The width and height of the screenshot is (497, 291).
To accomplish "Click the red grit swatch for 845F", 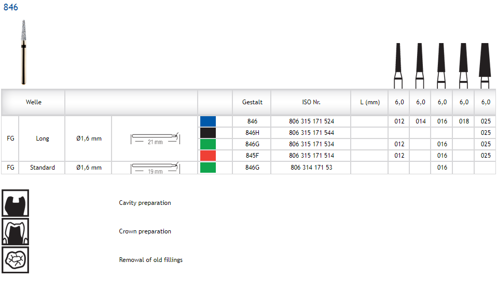I will click(208, 156).
